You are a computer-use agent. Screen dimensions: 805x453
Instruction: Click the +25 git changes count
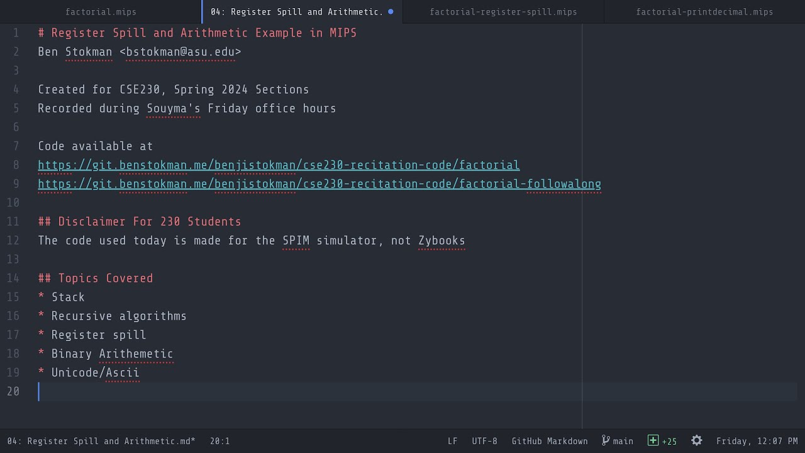[669, 442]
